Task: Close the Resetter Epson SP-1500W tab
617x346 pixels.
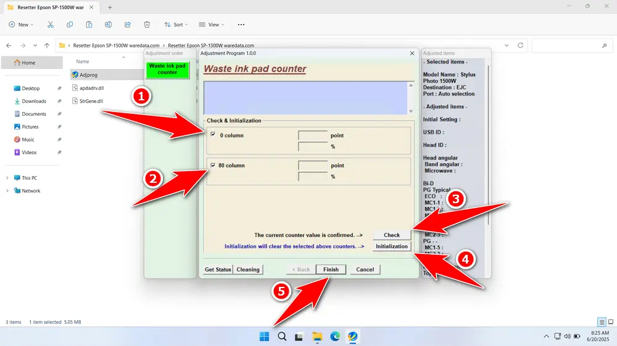Action: click(91, 7)
